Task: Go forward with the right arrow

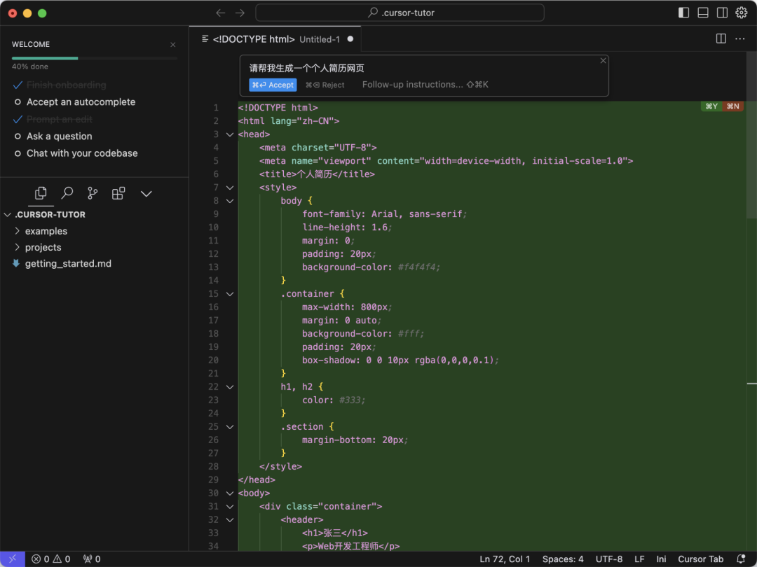Action: pyautogui.click(x=240, y=13)
